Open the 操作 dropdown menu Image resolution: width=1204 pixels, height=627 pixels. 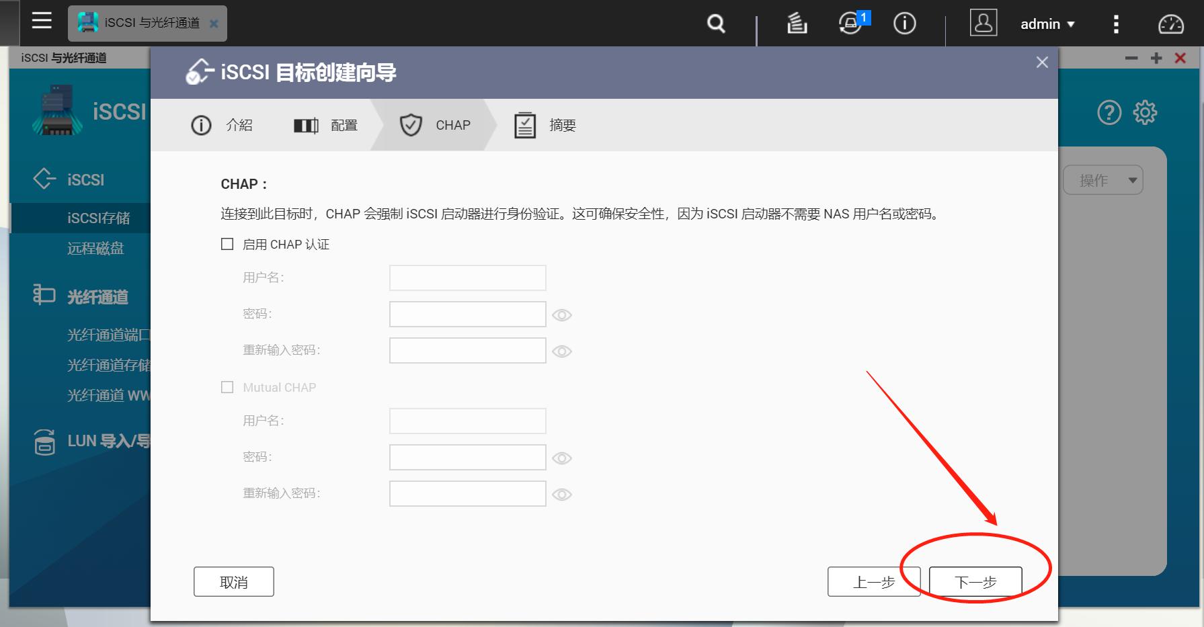coord(1102,179)
